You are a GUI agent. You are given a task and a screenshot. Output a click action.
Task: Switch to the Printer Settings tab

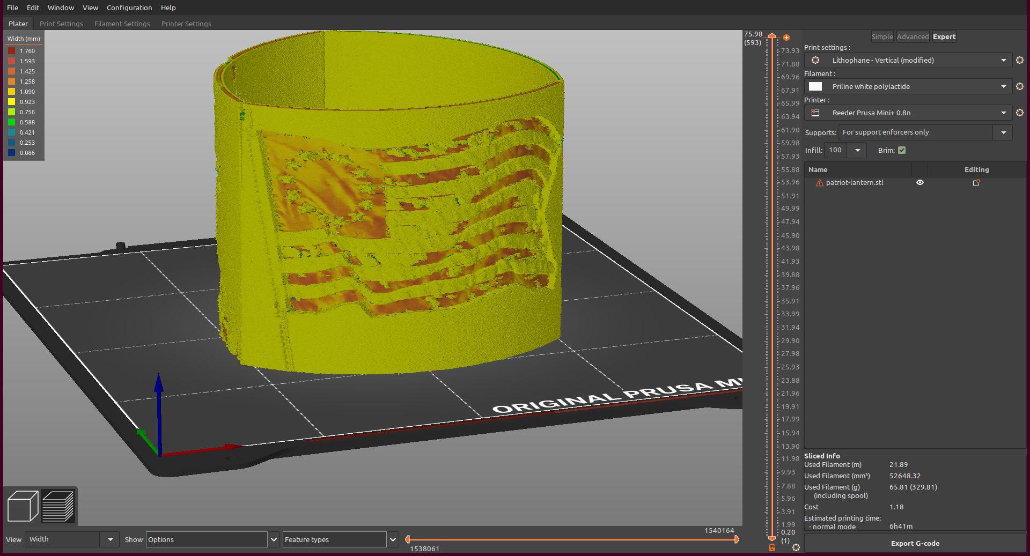pyautogui.click(x=186, y=24)
